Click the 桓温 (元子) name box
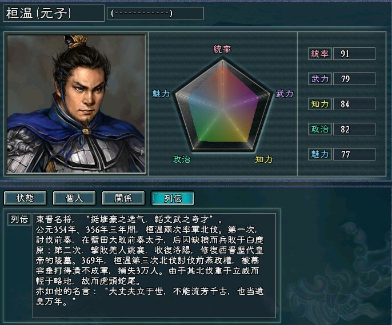The width and height of the screenshot is (392, 325). [x=54, y=13]
